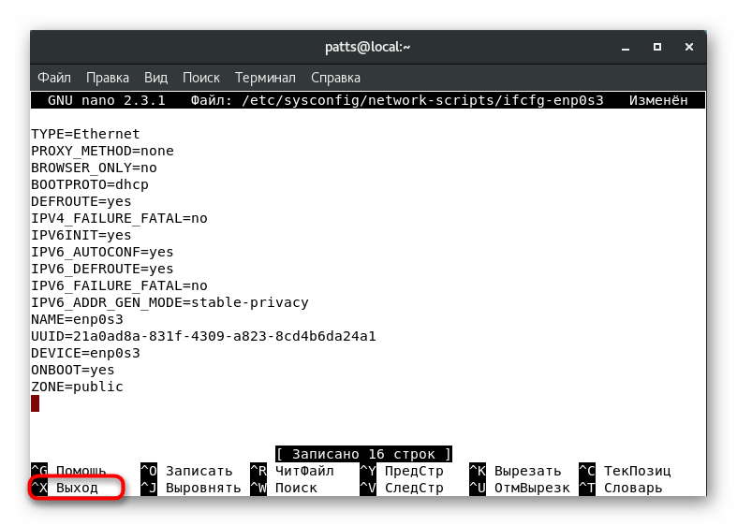
Task: Open the Файл menu
Action: tap(54, 78)
